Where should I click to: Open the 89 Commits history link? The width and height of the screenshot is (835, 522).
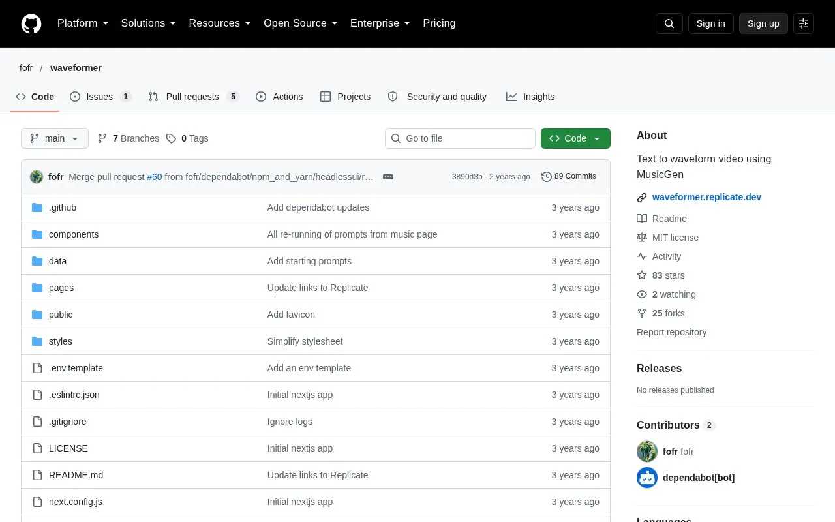coord(569,177)
